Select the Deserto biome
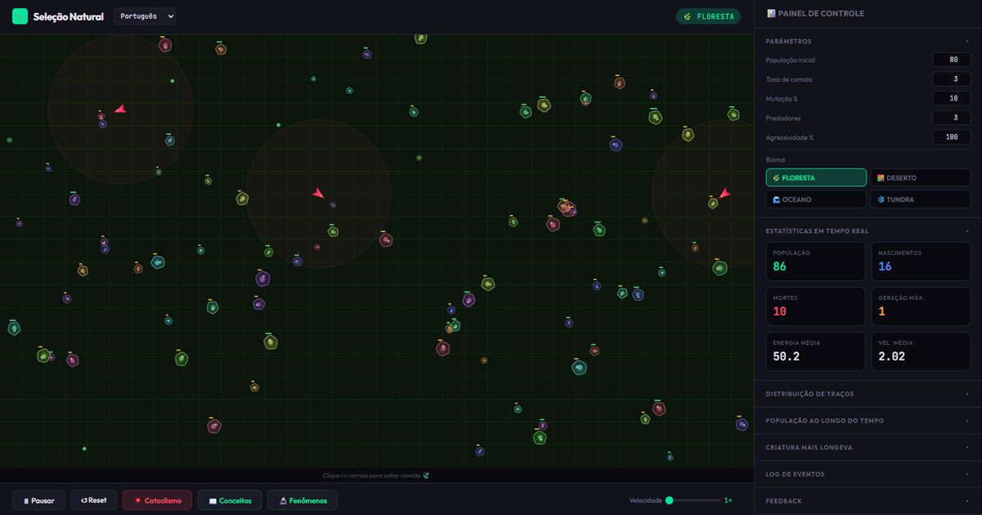The height and width of the screenshot is (515, 982). tap(920, 177)
